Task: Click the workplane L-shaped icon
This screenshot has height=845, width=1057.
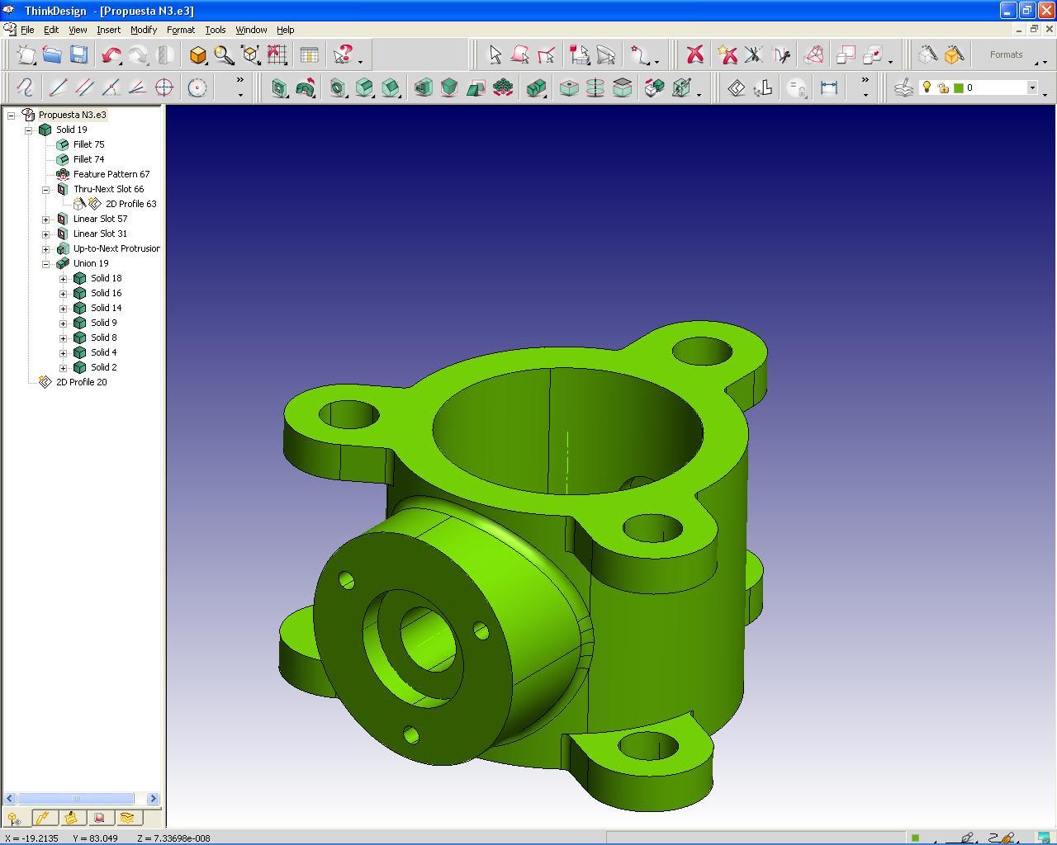Action: point(763,87)
